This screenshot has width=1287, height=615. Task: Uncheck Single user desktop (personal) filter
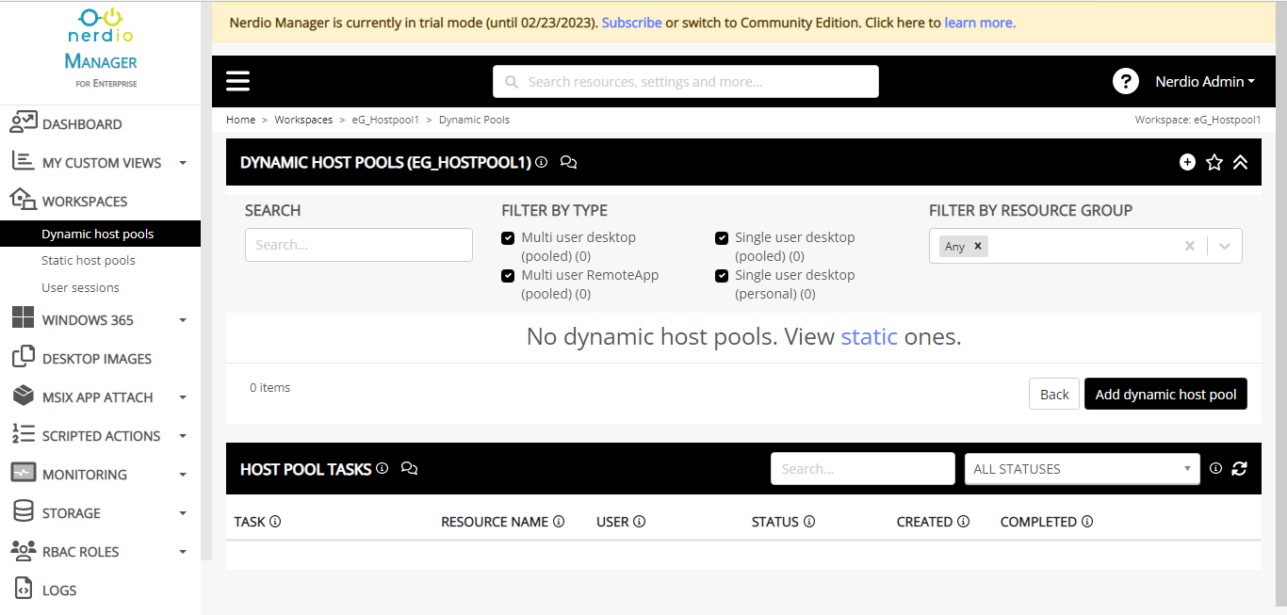[x=722, y=276]
